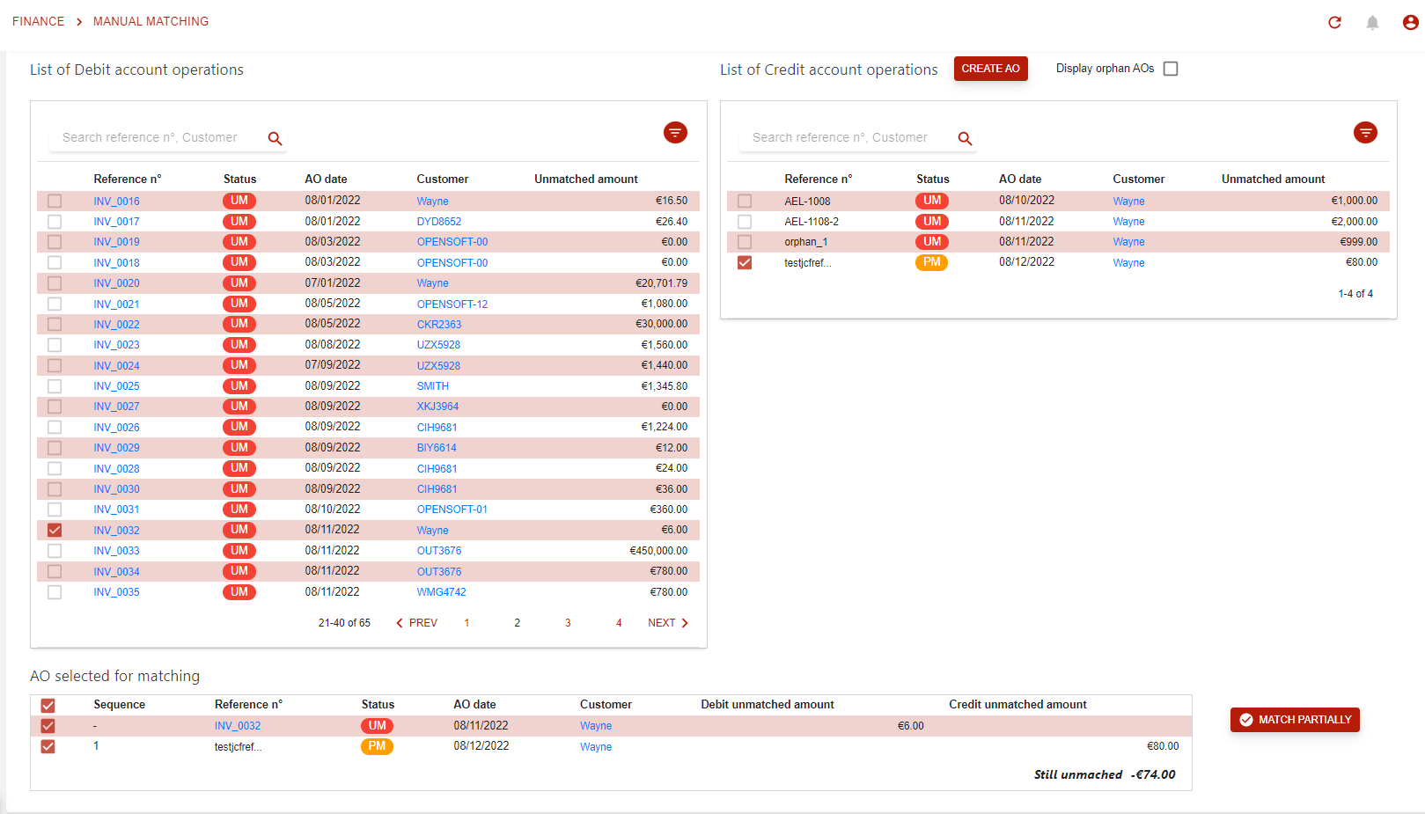The image size is (1425, 814).
Task: Uncheck the INV_0032 debit row checkbox
Action: 55,530
